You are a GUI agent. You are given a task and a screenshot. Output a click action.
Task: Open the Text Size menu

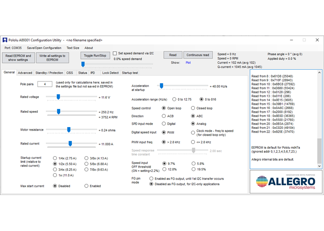(73, 48)
